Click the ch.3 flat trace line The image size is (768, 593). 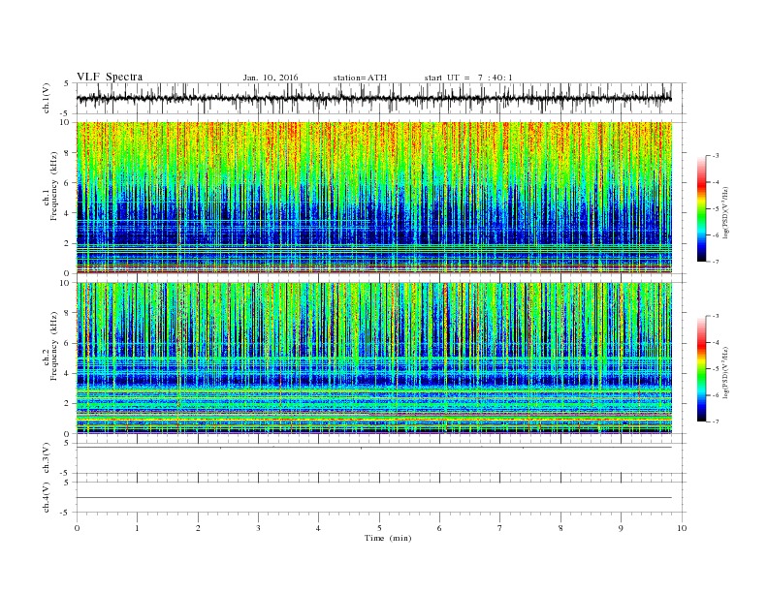tap(374, 448)
